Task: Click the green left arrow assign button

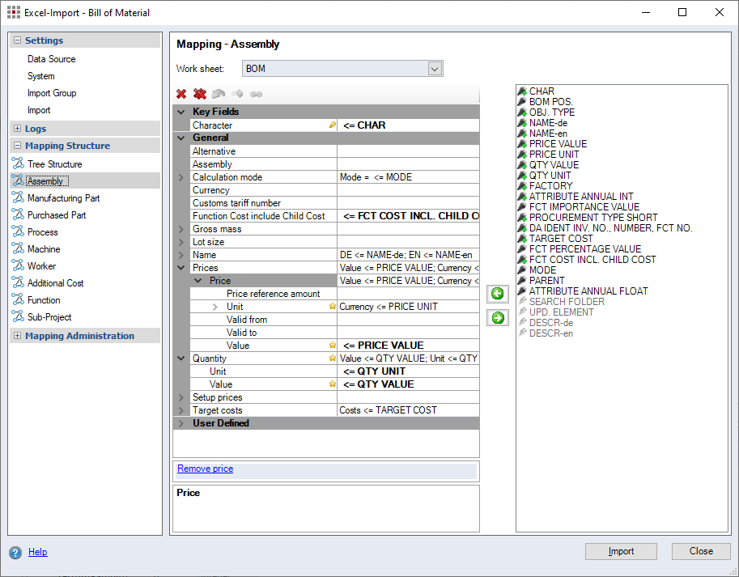Action: point(498,294)
